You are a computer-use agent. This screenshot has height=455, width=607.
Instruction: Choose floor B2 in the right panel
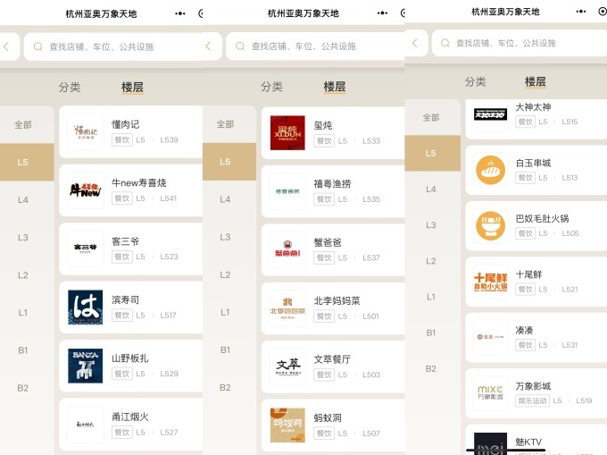tap(431, 368)
